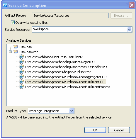The image size is (136, 139).
Task: Collapse the UseCaseWeb tree node
Action: [x=10, y=52]
